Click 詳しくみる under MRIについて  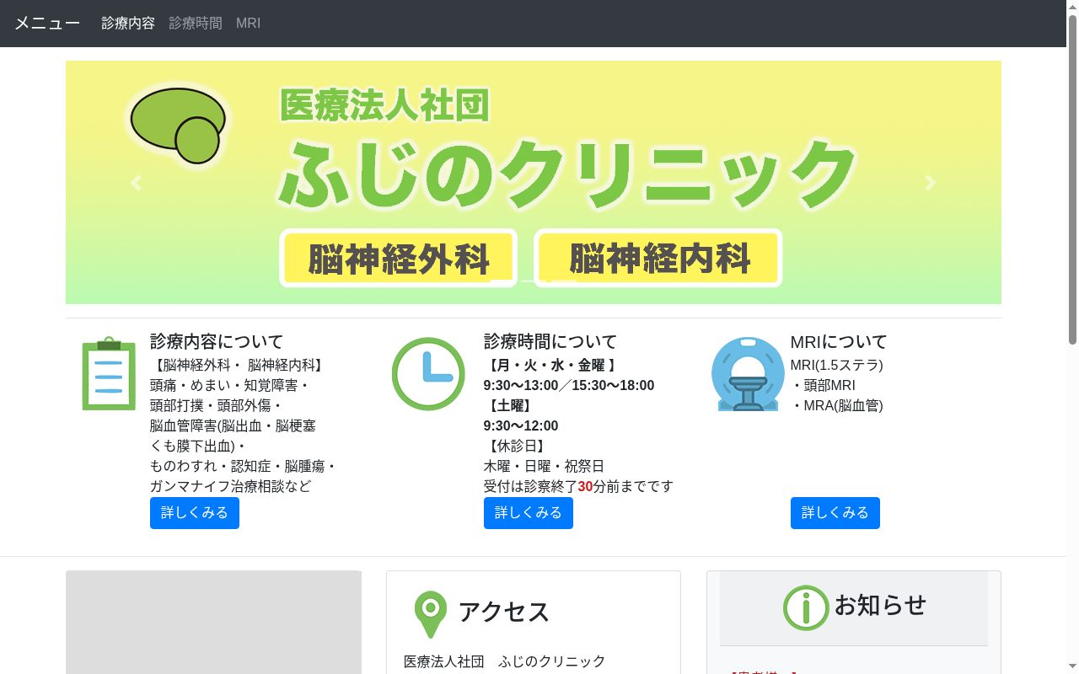835,513
